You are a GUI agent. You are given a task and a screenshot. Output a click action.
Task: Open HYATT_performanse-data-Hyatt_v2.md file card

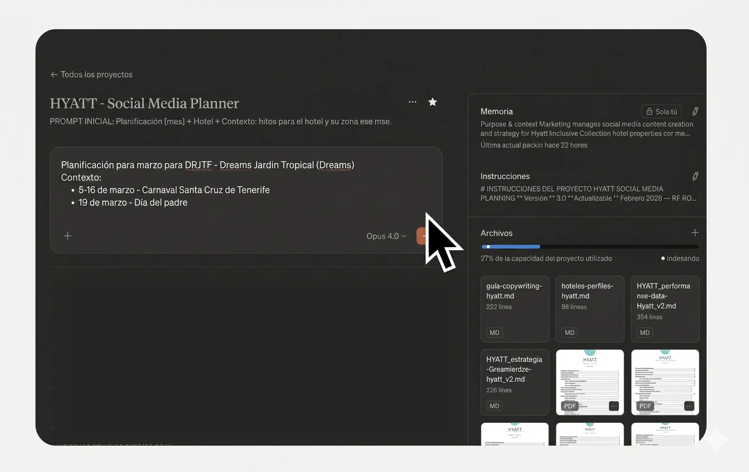click(665, 309)
